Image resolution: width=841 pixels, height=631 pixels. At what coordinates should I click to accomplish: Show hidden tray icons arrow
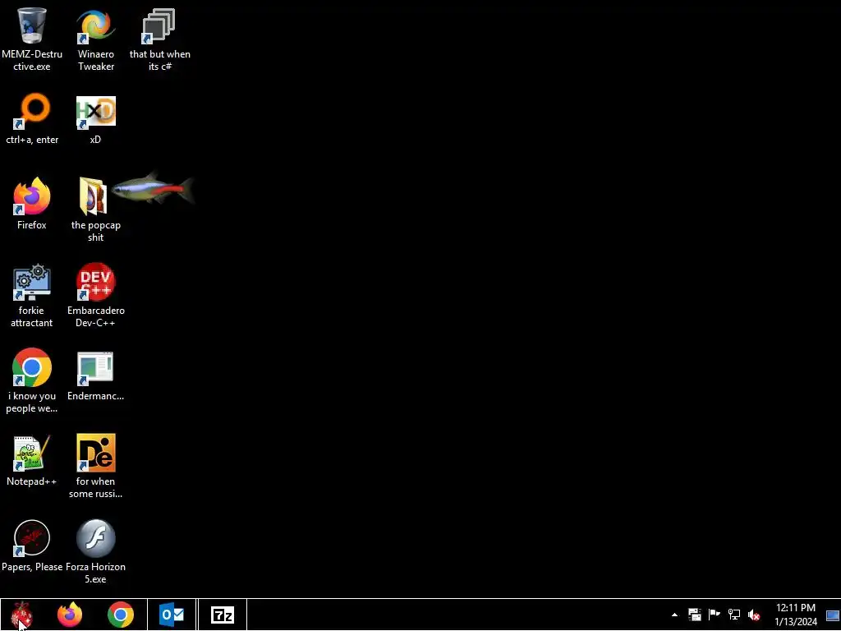click(x=674, y=615)
